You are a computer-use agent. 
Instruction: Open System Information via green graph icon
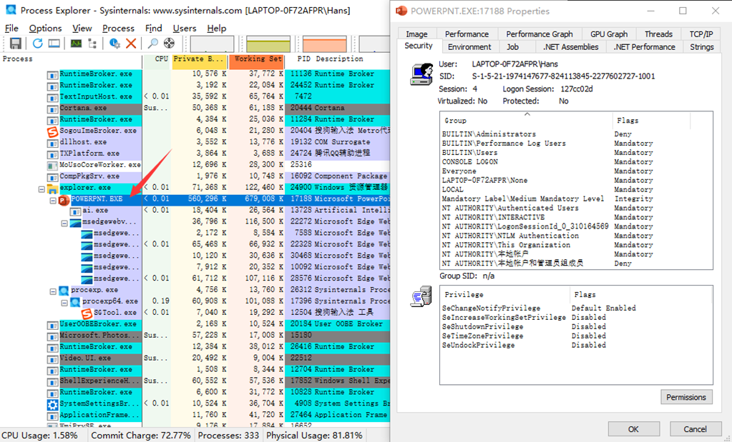coord(76,44)
